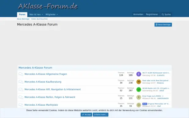Click the Beiträge count 131

pos(130,98)
